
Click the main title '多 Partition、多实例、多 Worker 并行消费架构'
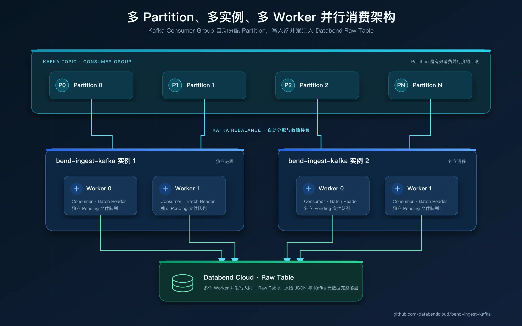click(261, 17)
